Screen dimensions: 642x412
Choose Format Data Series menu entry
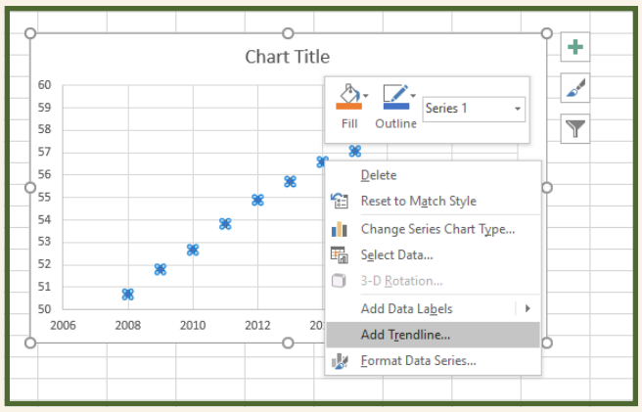click(x=418, y=361)
